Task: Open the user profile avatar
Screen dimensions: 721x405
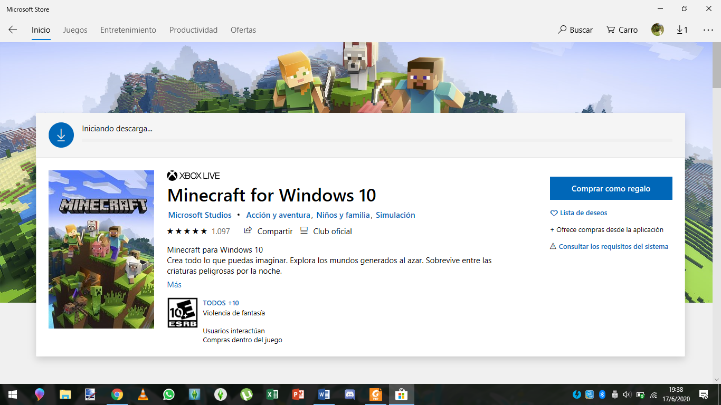Action: pos(657,30)
